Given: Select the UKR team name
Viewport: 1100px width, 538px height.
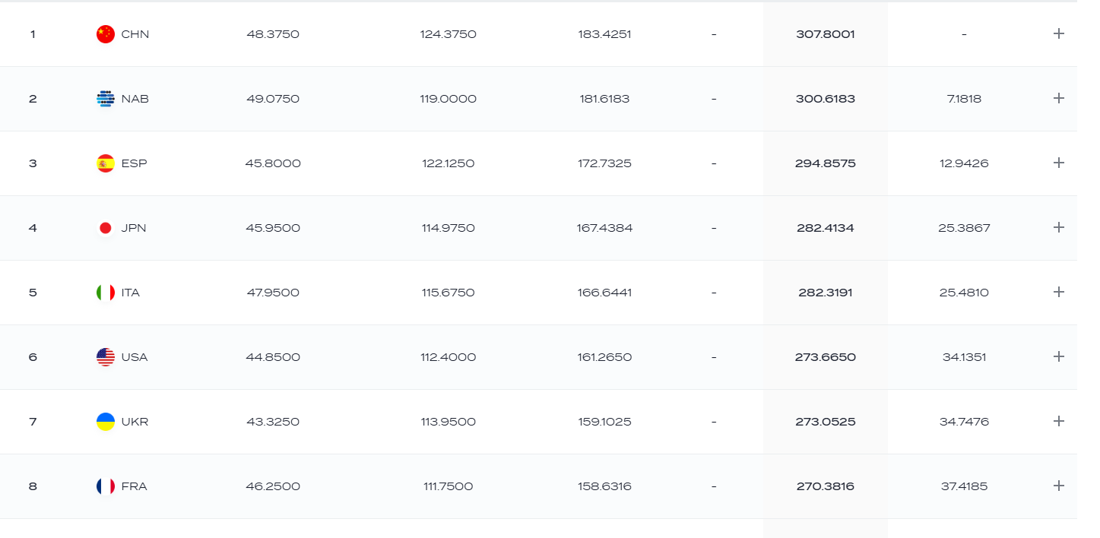Looking at the screenshot, I should tap(135, 422).
